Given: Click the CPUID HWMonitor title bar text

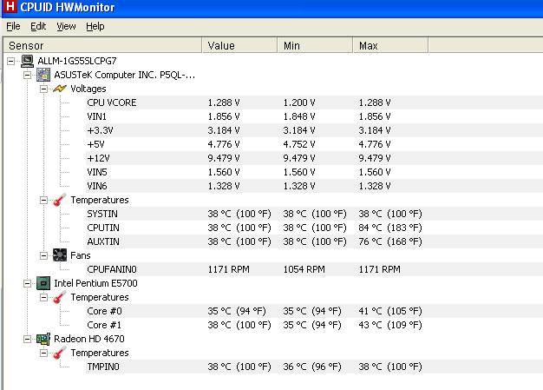Looking at the screenshot, I should tap(67, 7).
